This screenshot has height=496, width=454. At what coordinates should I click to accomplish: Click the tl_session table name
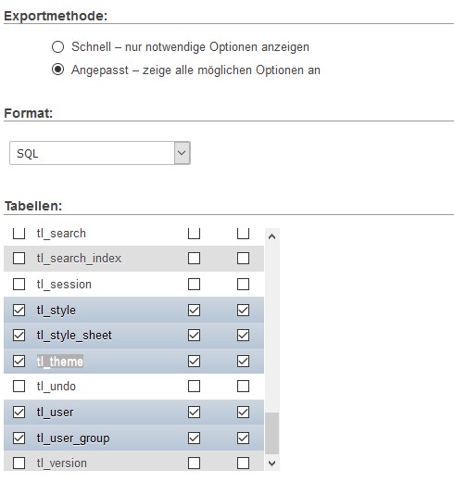[x=64, y=284]
